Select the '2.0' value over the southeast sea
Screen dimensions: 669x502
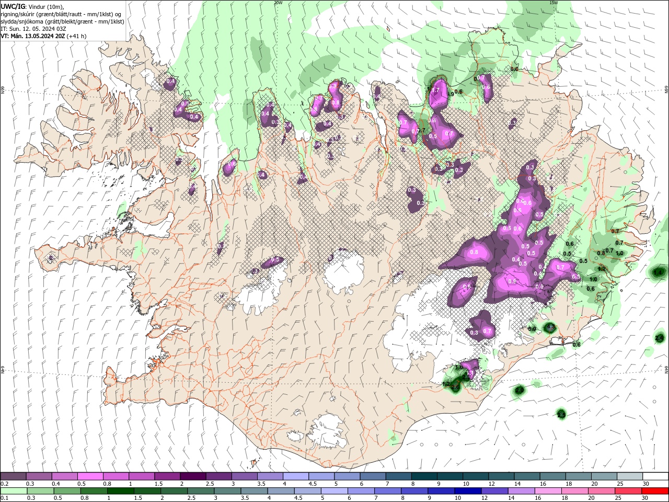(x=520, y=390)
